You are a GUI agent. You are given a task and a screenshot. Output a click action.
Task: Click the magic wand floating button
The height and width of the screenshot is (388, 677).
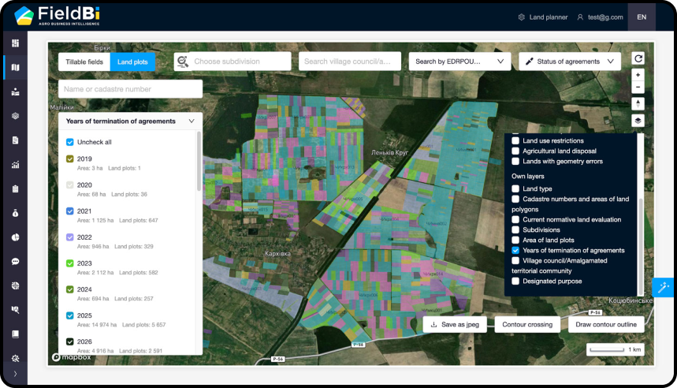coord(663,288)
